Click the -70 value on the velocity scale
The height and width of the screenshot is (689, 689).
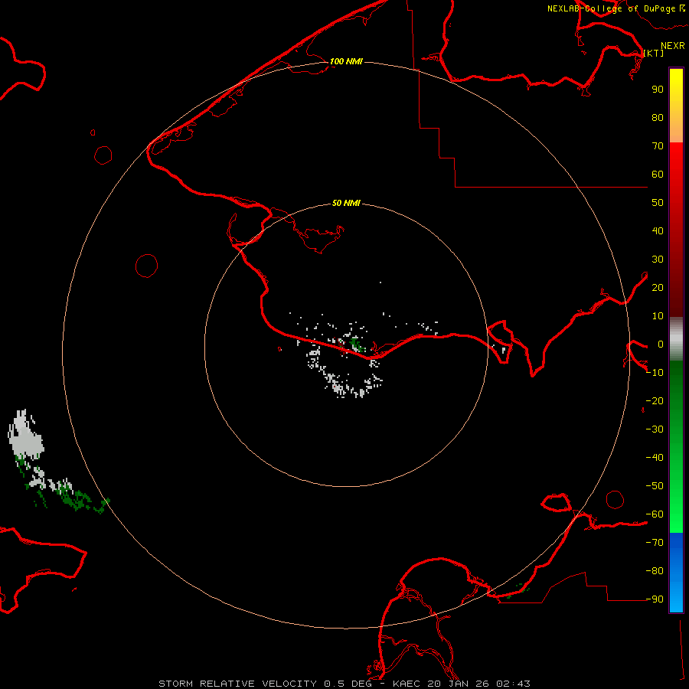655,543
